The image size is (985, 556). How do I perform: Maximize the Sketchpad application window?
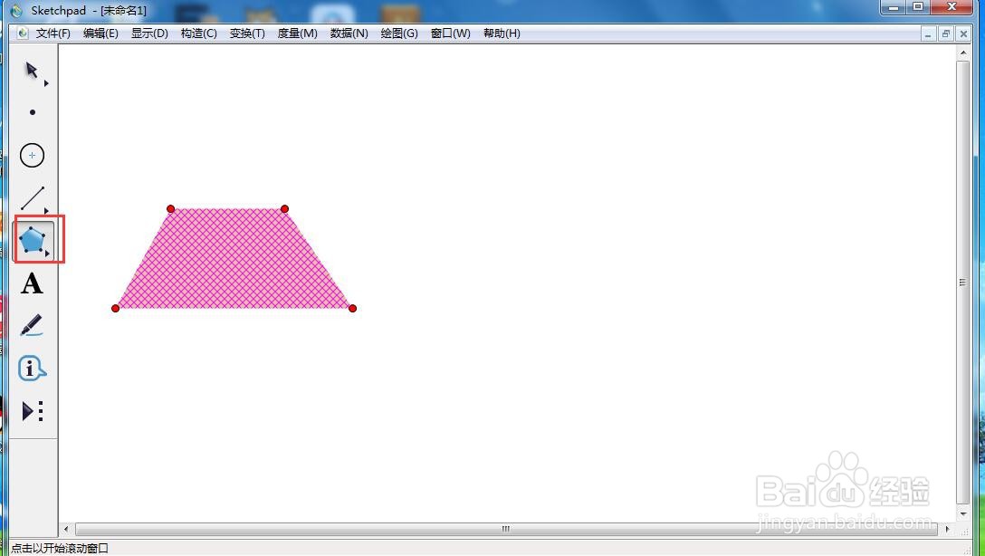tap(918, 7)
